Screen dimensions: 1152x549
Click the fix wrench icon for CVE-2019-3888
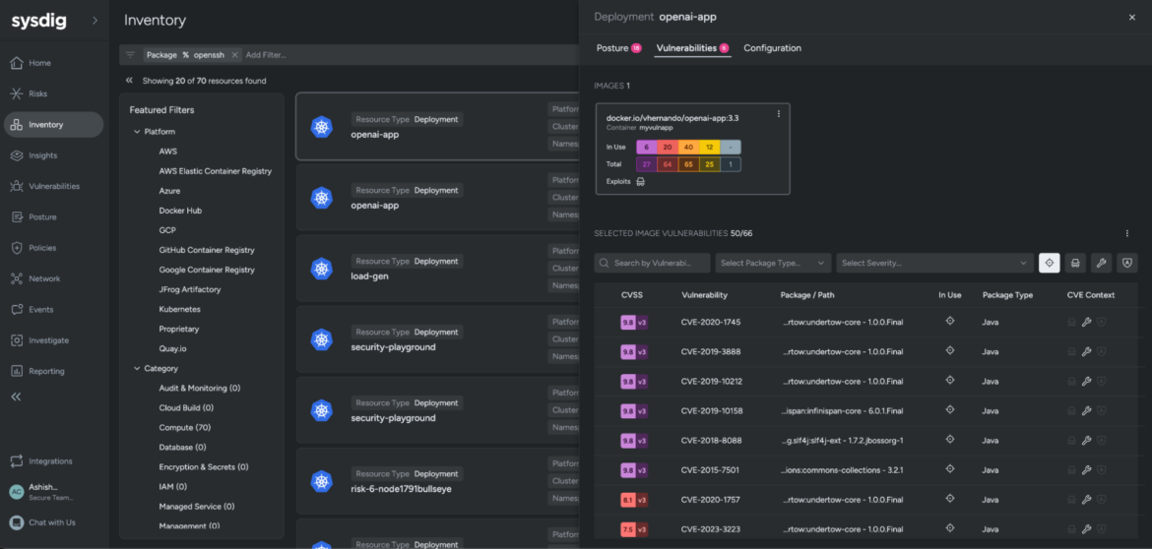pos(1087,351)
